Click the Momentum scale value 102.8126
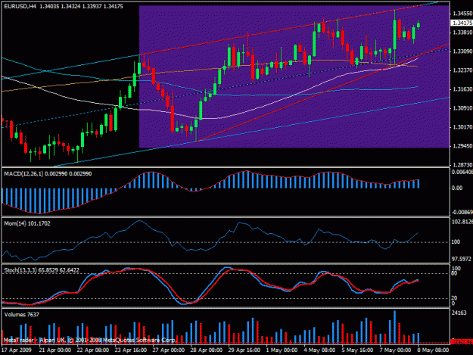Screen dimensions: 473x355 click(x=462, y=222)
